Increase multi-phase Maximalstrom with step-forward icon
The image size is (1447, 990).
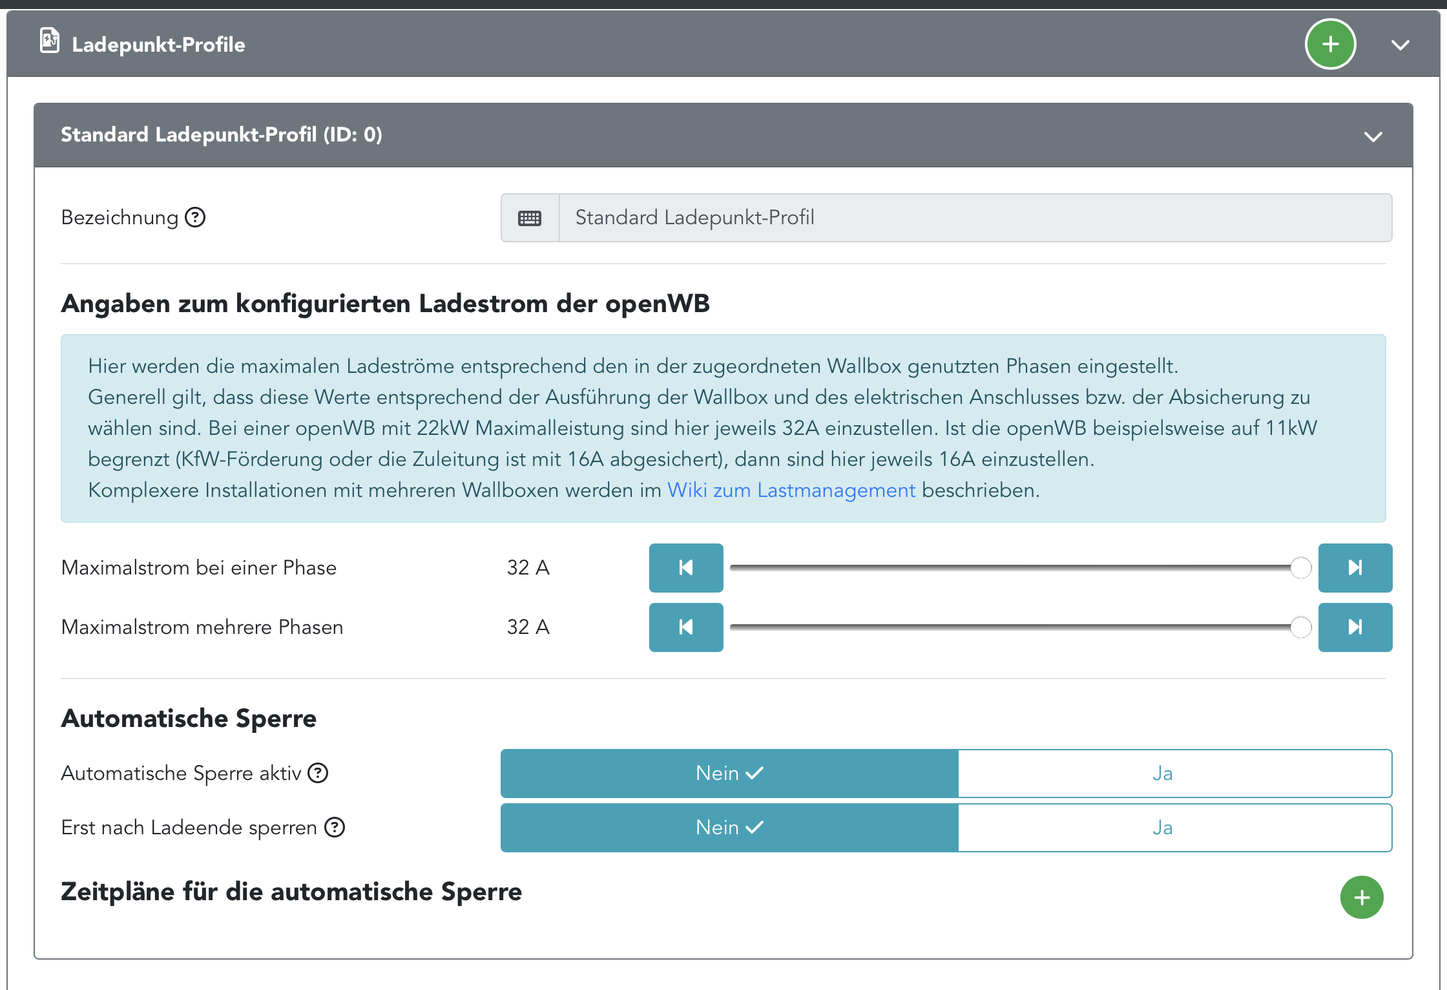1355,627
